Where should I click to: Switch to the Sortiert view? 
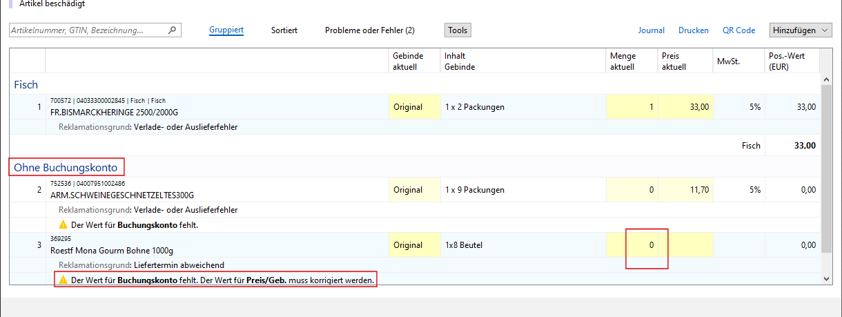click(284, 30)
